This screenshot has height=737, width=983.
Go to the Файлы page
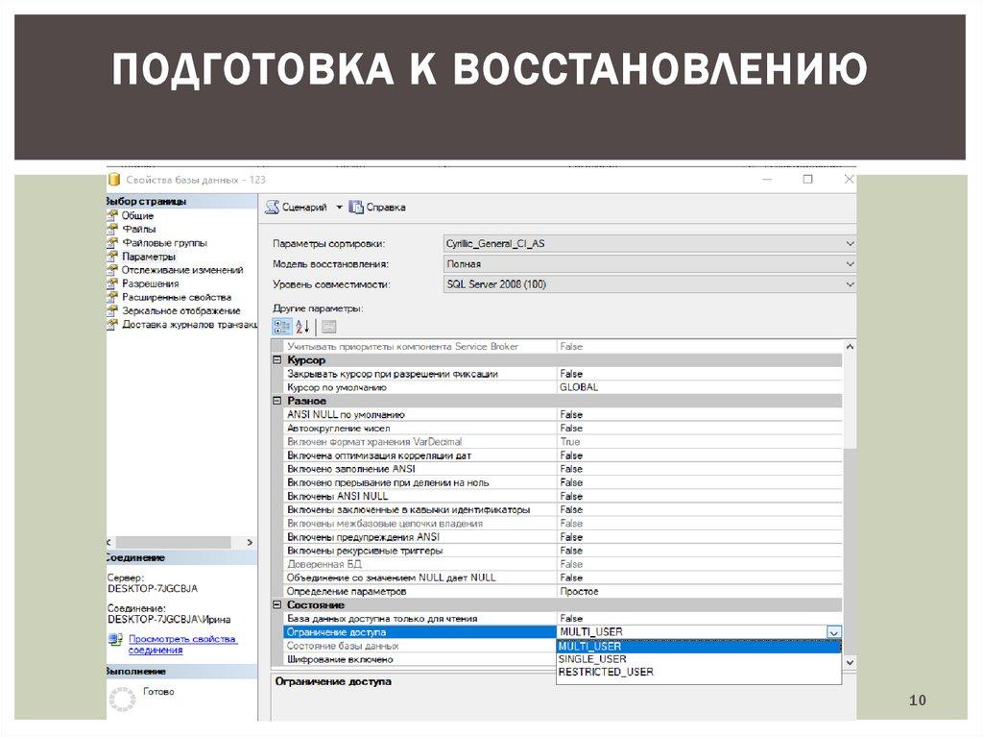pyautogui.click(x=137, y=230)
